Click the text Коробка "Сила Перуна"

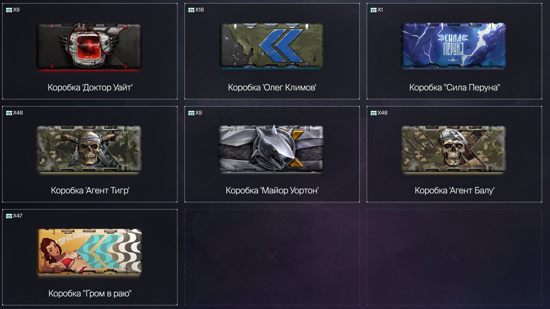455,88
